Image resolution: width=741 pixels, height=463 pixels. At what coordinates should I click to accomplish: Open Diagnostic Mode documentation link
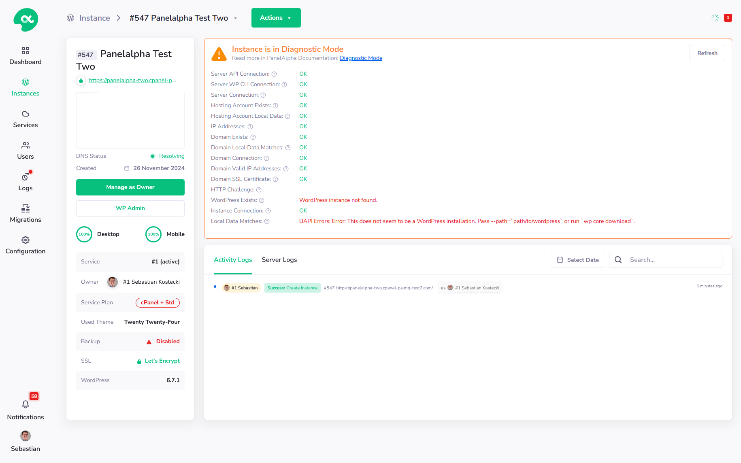click(361, 58)
